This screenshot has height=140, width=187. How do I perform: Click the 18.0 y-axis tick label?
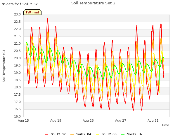pos(18,87)
